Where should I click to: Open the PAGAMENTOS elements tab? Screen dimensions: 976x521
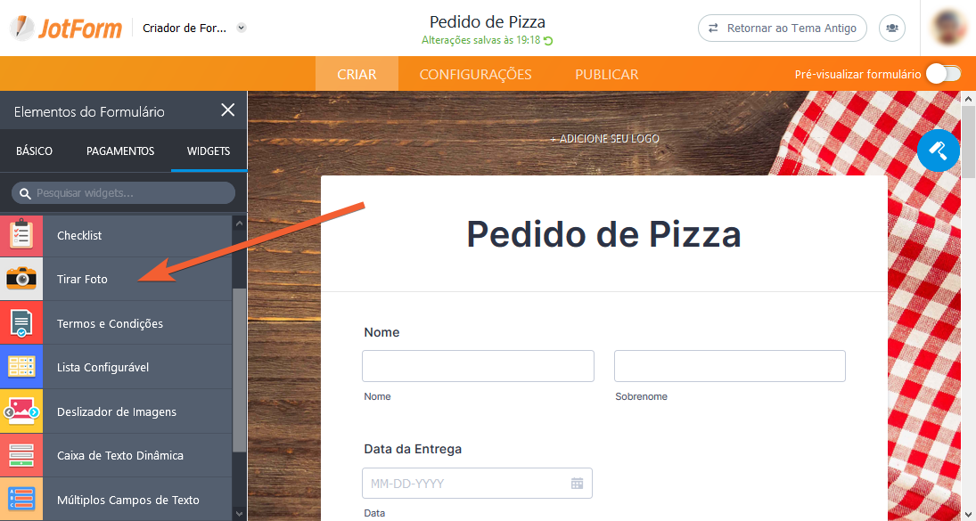coord(120,151)
